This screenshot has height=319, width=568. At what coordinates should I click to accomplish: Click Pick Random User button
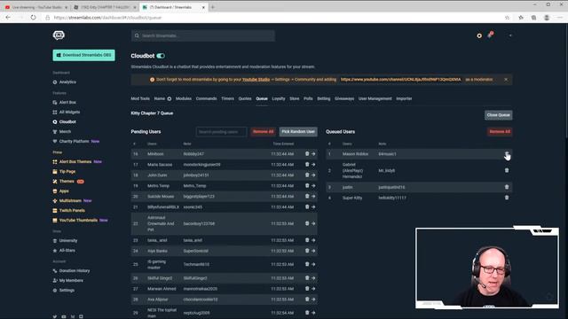click(x=298, y=132)
